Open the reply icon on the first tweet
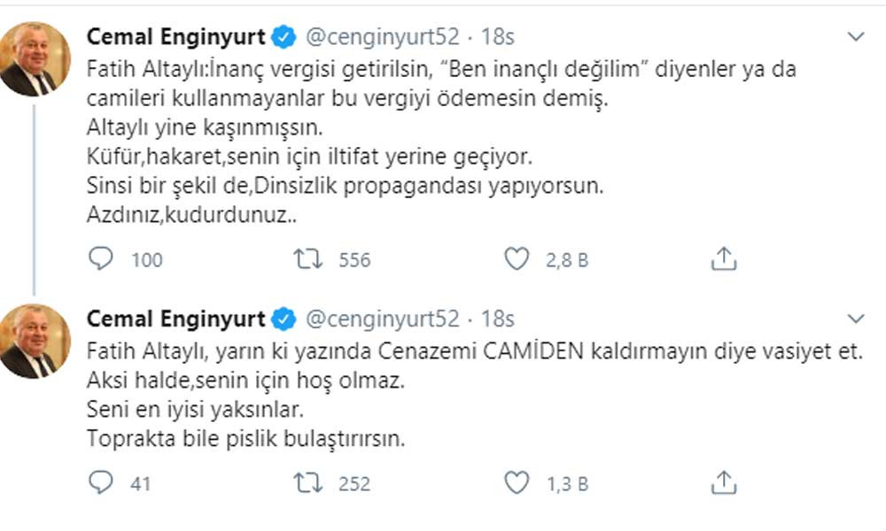This screenshot has width=886, height=531. pyautogui.click(x=100, y=259)
